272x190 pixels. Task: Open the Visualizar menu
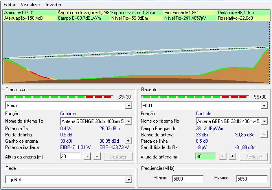tap(30, 5)
